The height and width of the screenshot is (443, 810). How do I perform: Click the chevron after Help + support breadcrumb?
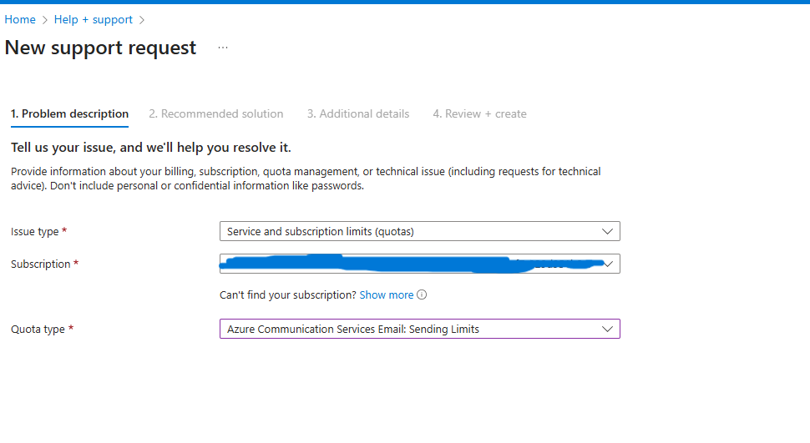(x=142, y=20)
